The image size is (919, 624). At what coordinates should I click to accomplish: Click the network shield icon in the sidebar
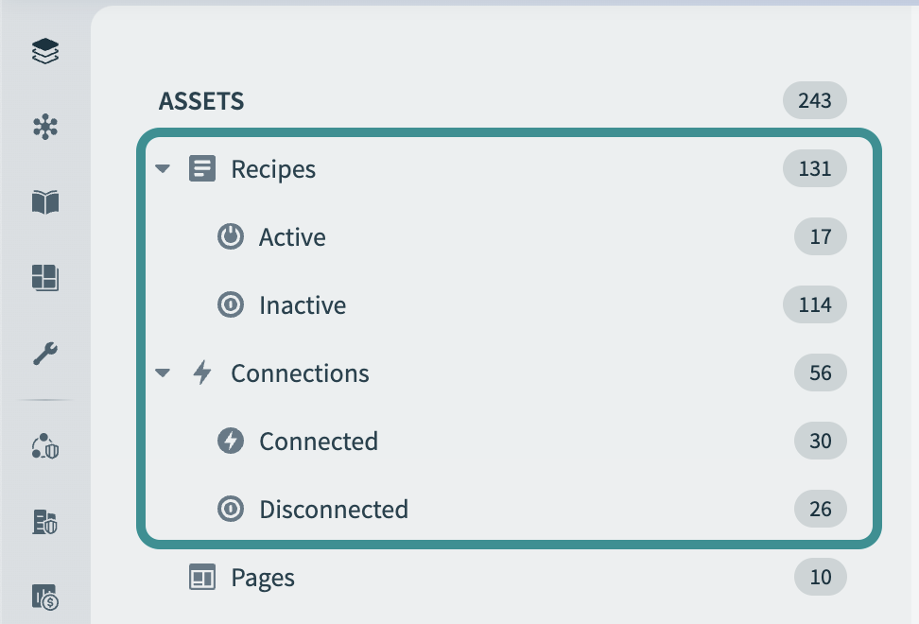click(44, 448)
